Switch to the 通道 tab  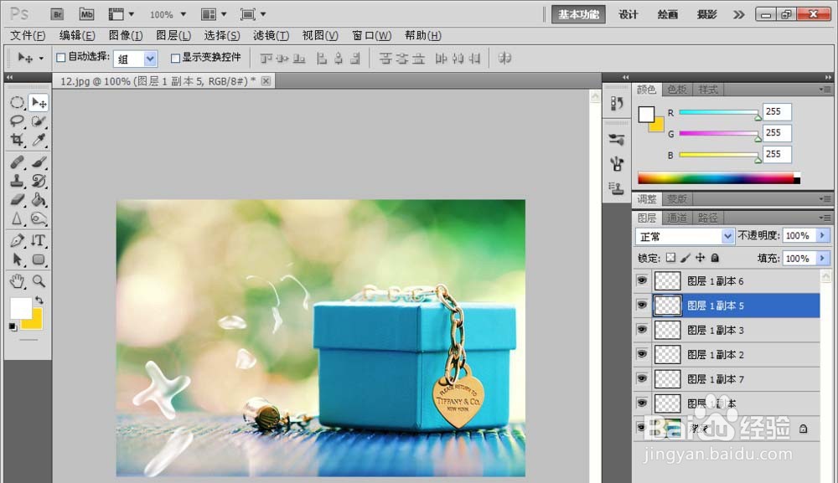[x=676, y=218]
